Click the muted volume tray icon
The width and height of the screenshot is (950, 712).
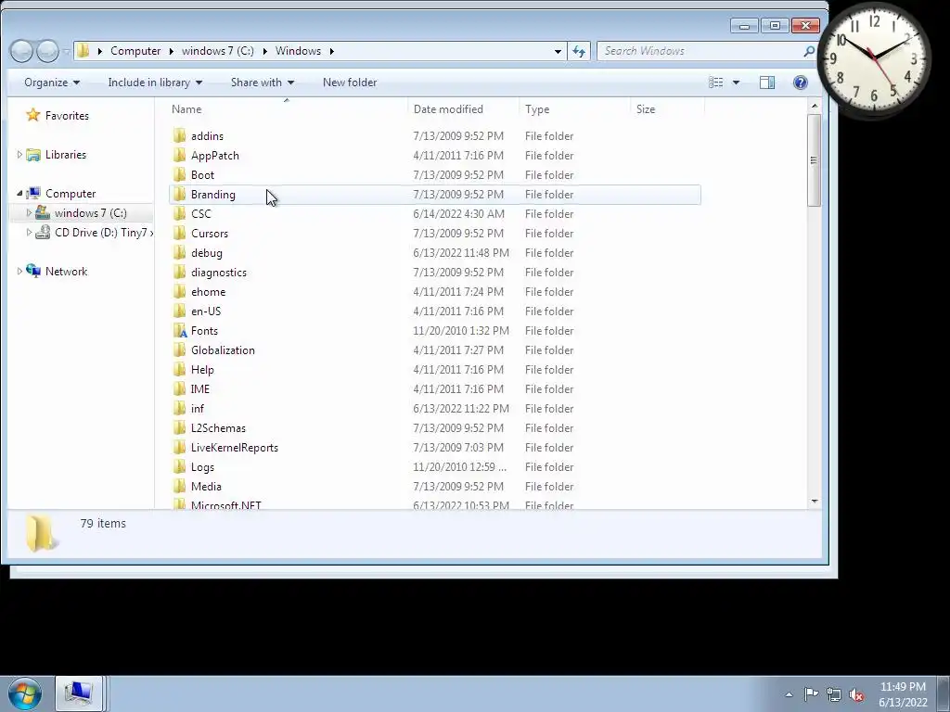[x=856, y=694]
